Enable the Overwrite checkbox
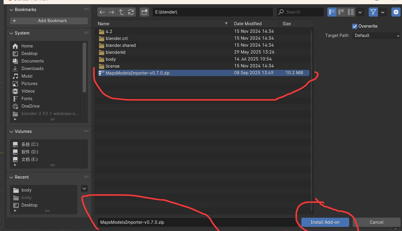 (x=355, y=26)
